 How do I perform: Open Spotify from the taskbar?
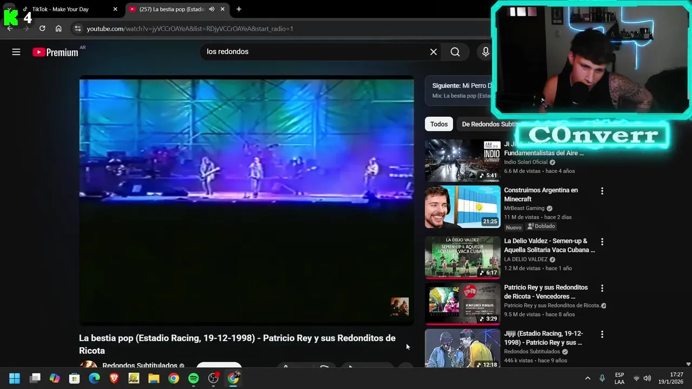click(194, 378)
